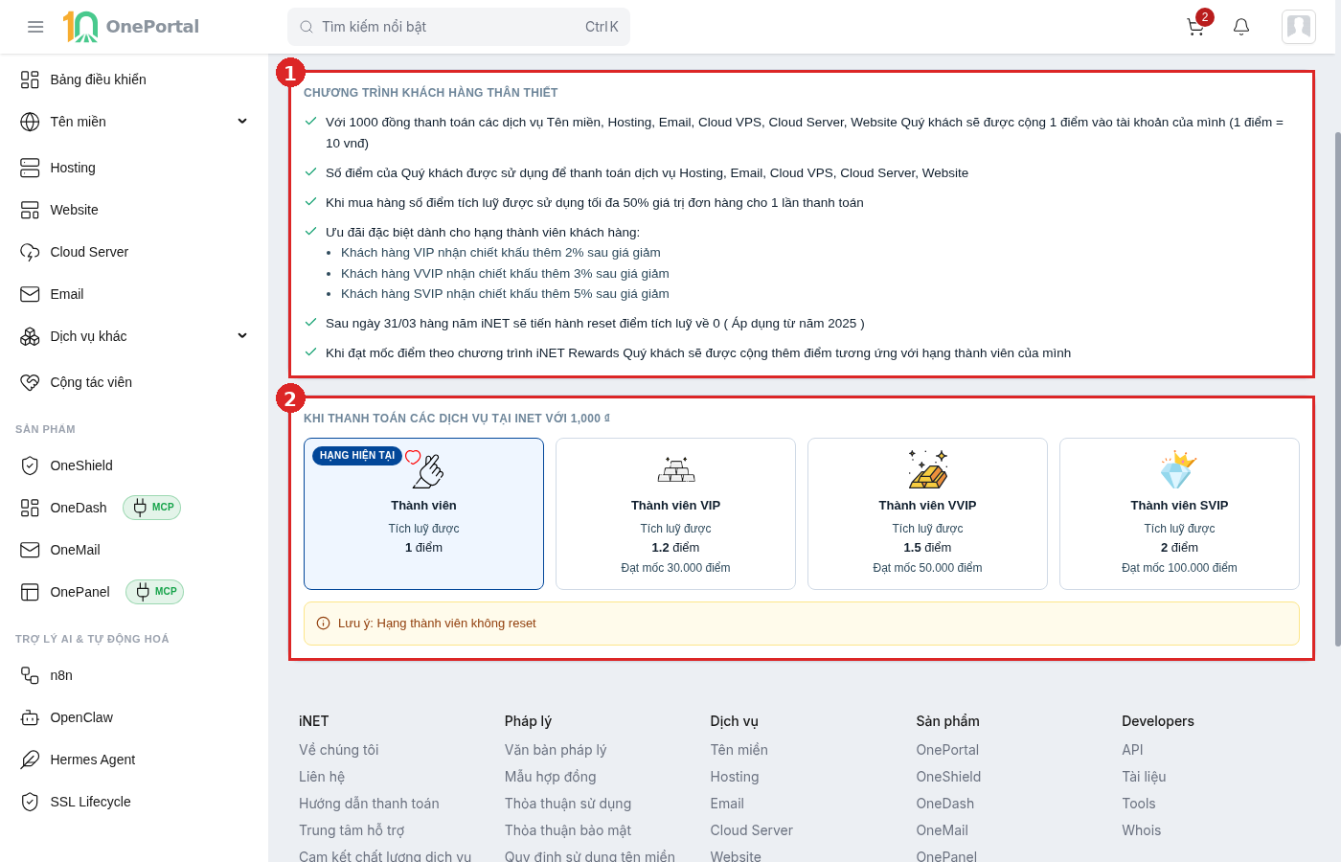
Task: Open the Liên hệ footer link
Action: coord(322,777)
